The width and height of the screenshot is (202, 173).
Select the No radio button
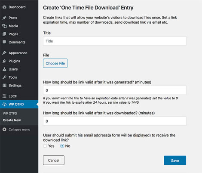pos(62,146)
